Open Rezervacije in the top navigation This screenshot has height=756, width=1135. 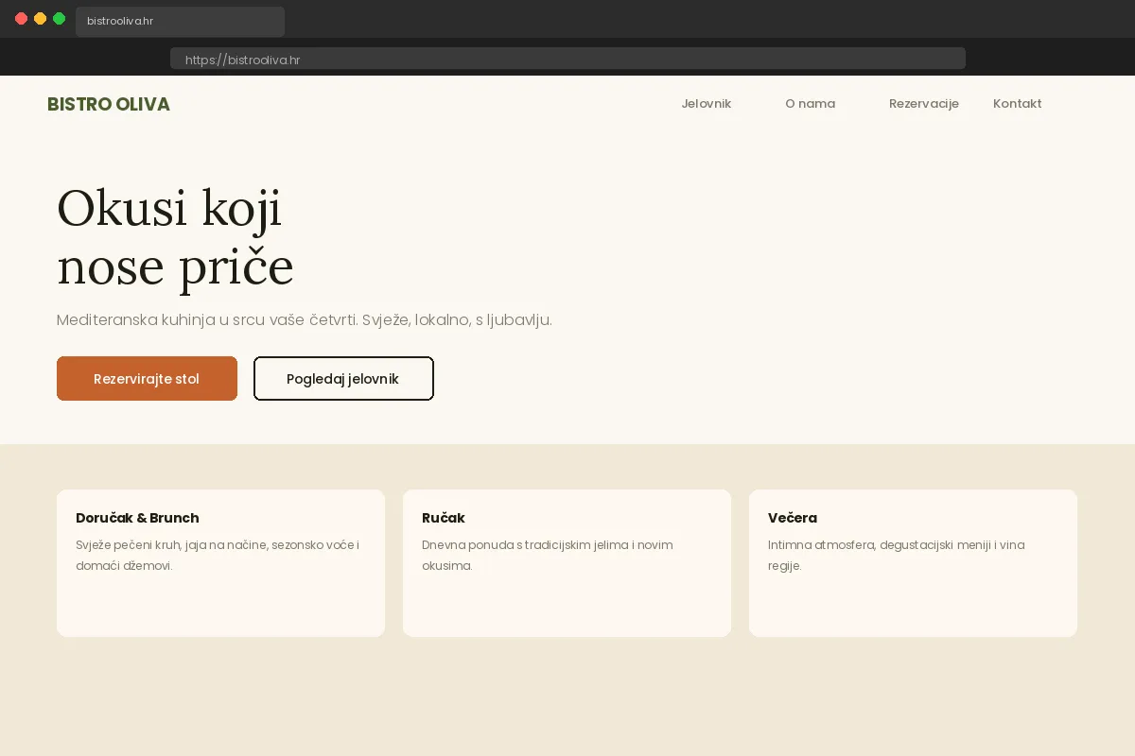click(x=923, y=104)
